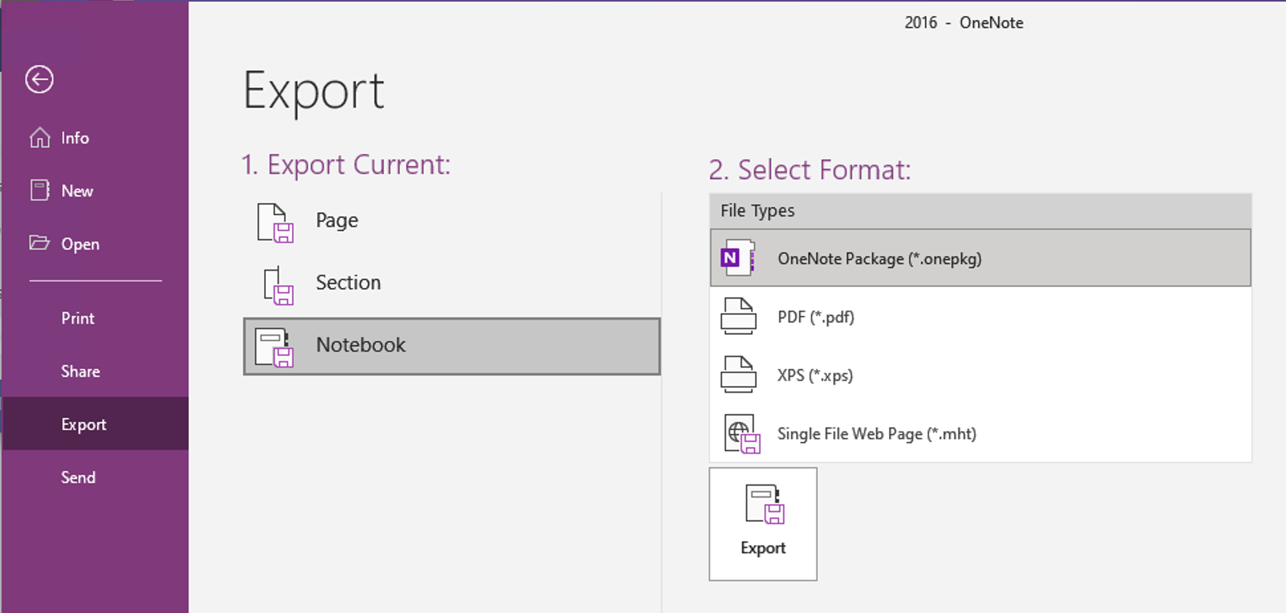The width and height of the screenshot is (1286, 613).
Task: Click the PDF printer icon
Action: click(x=739, y=316)
